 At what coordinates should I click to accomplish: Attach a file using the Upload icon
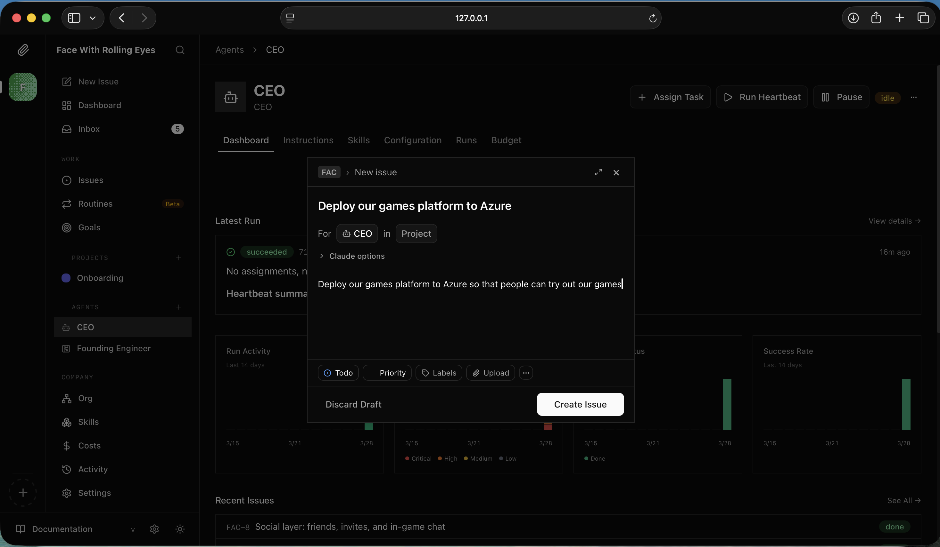476,373
